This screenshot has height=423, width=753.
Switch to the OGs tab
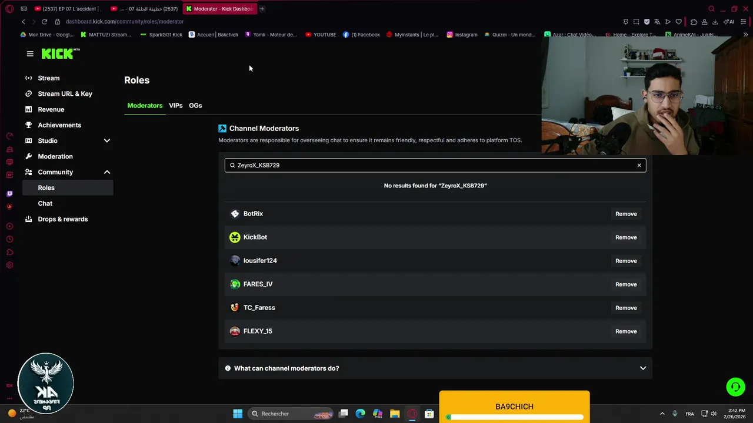(195, 106)
